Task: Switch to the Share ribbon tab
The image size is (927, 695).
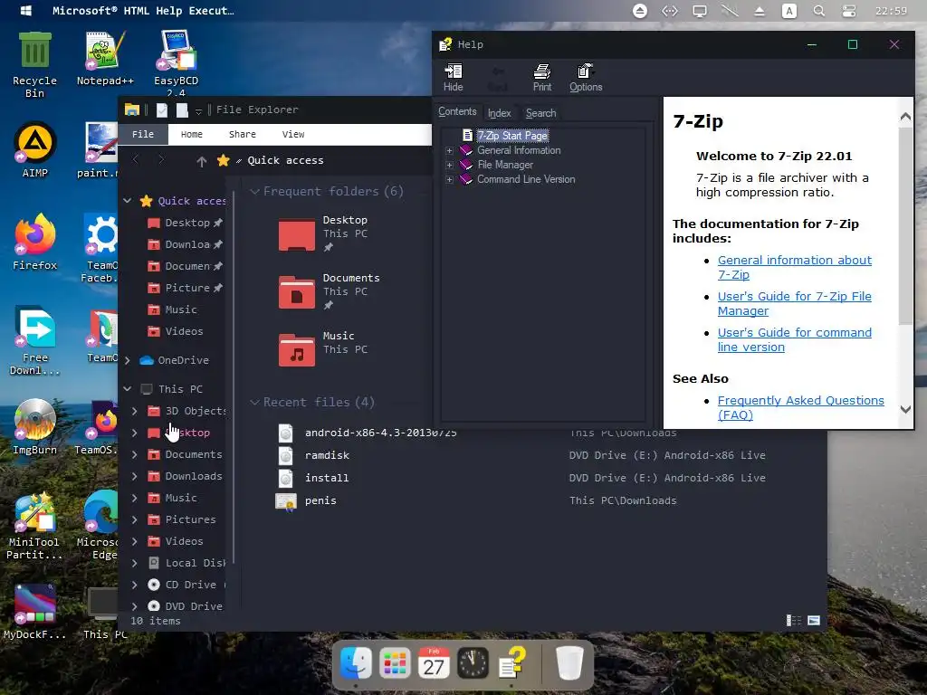Action: 243,134
